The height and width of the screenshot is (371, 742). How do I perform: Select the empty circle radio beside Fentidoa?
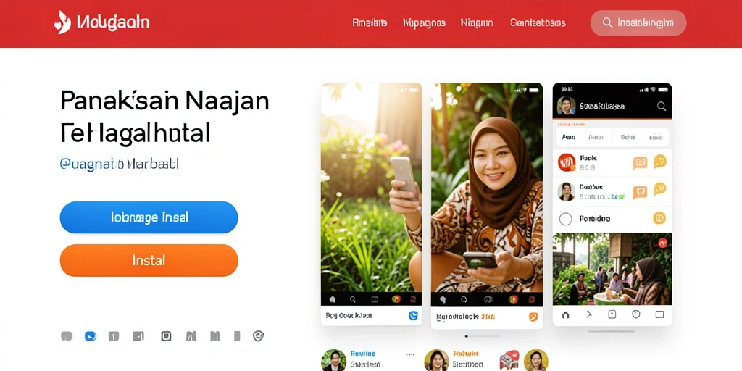point(566,219)
